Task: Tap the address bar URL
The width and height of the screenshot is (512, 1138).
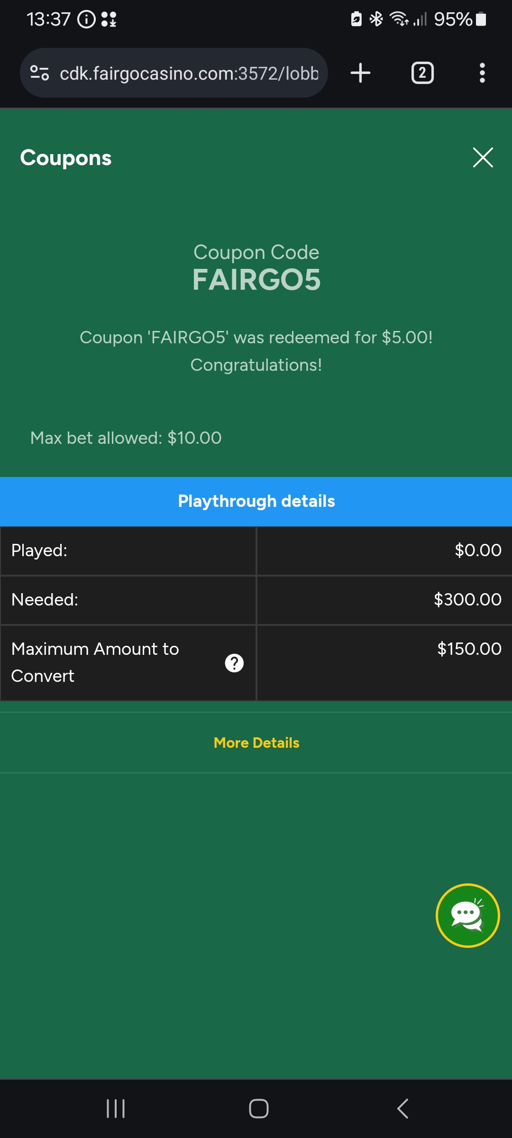Action: tap(190, 73)
